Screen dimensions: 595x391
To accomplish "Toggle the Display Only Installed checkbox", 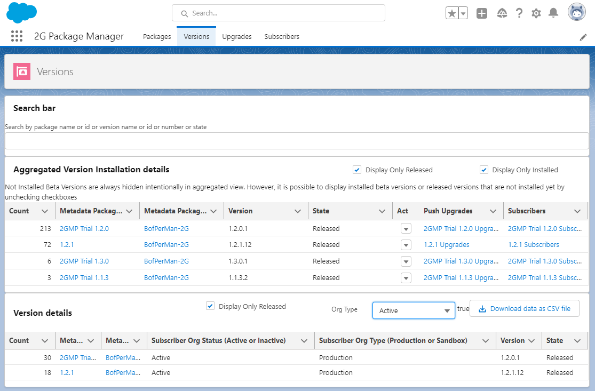I will pyautogui.click(x=484, y=170).
